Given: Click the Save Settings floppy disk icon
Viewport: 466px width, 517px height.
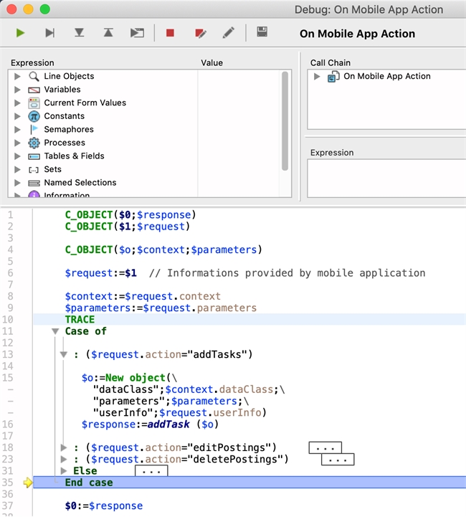Looking at the screenshot, I should tap(262, 32).
